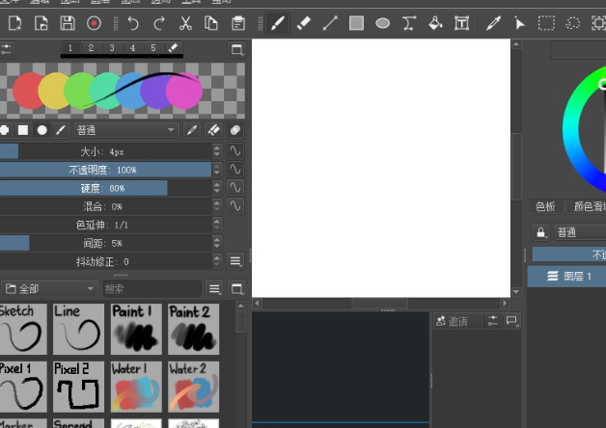Click inside the preset search field 搜索
The image size is (606, 428).
(x=151, y=288)
